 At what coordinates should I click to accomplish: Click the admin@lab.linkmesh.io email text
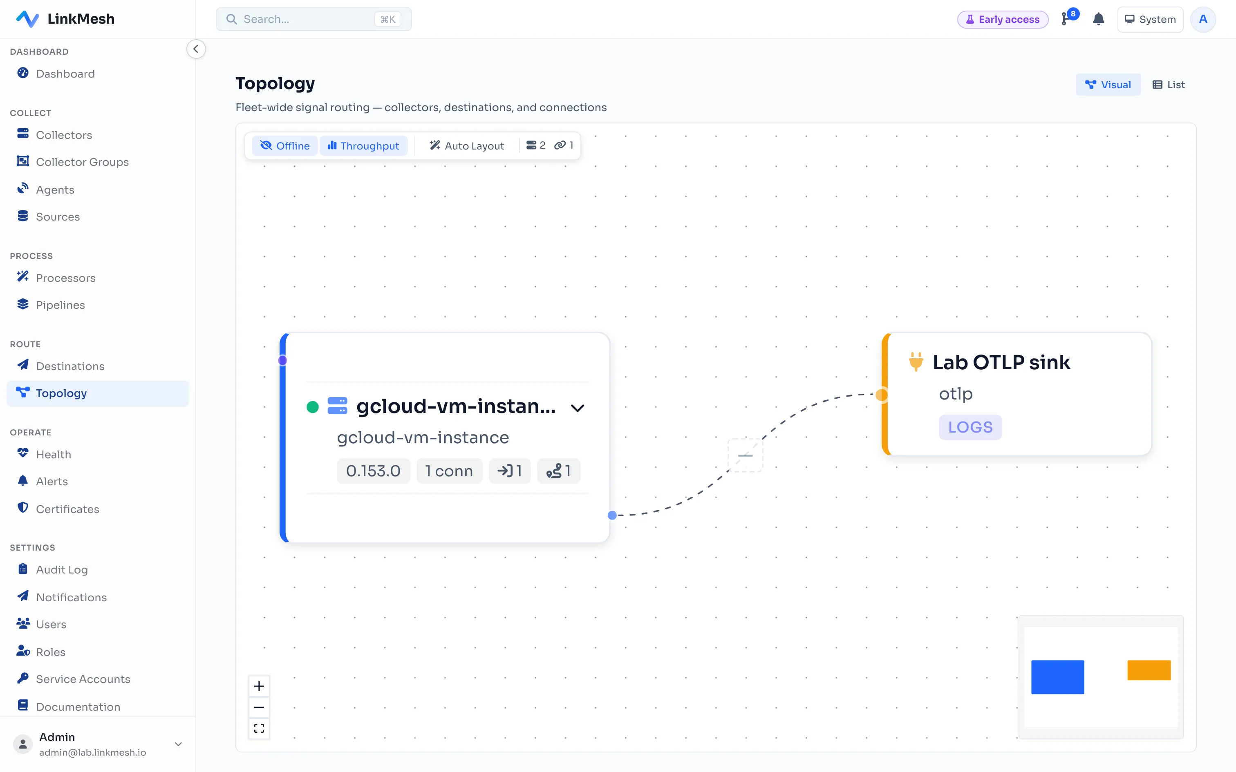tap(92, 752)
